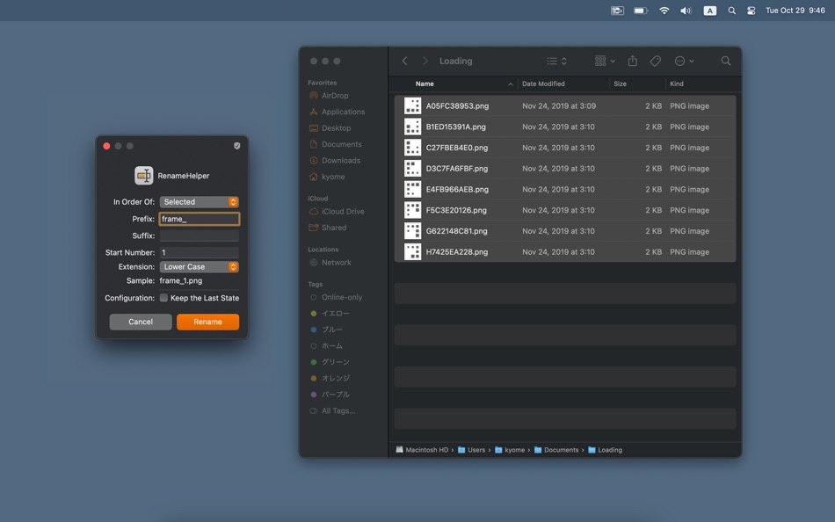Go forward in Finder window
835x522 pixels.
[x=425, y=61]
